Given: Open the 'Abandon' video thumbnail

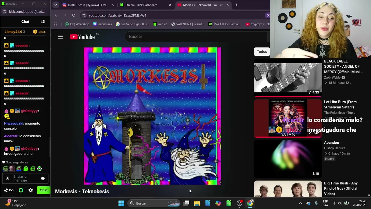Looking at the screenshot, I should [x=288, y=159].
